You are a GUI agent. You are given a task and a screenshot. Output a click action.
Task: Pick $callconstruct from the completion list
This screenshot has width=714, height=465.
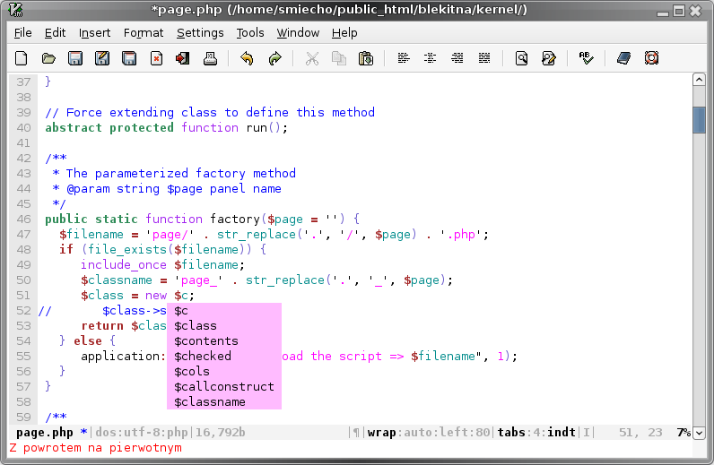click(224, 387)
